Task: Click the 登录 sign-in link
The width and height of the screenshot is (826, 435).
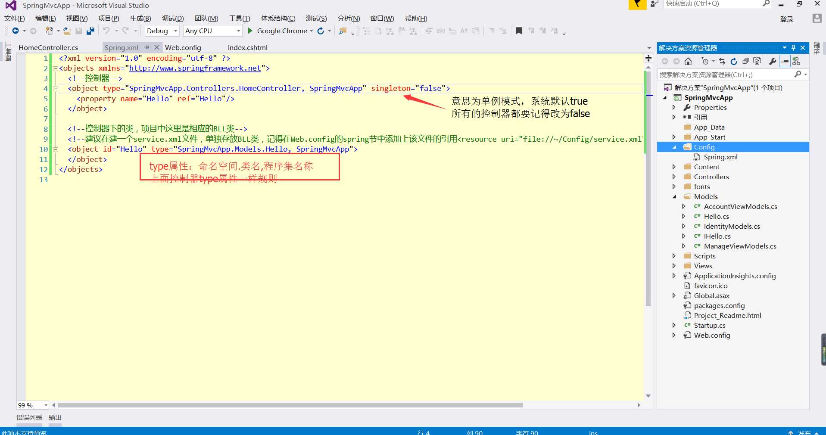Action: point(787,19)
